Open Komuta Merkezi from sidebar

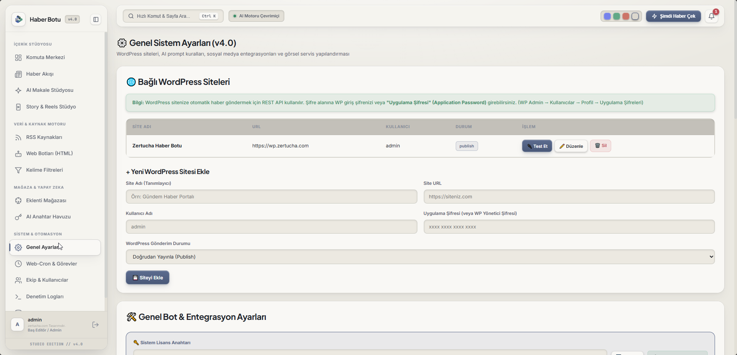[x=55, y=57]
